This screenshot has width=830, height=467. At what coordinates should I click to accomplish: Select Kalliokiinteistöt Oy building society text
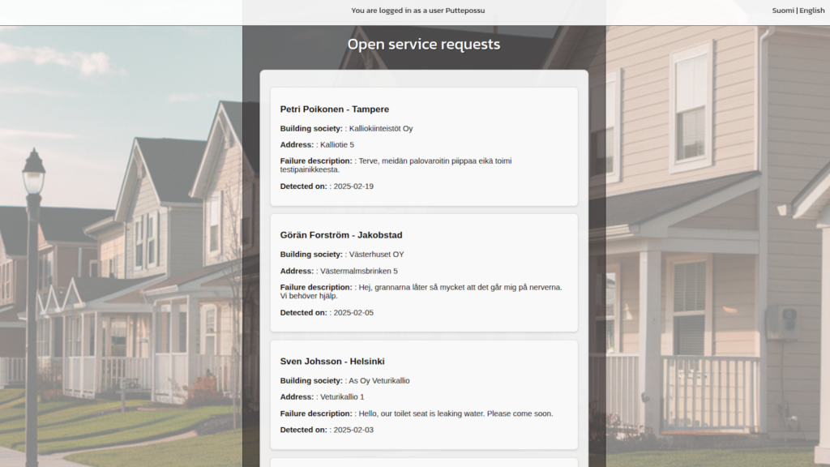(x=381, y=129)
